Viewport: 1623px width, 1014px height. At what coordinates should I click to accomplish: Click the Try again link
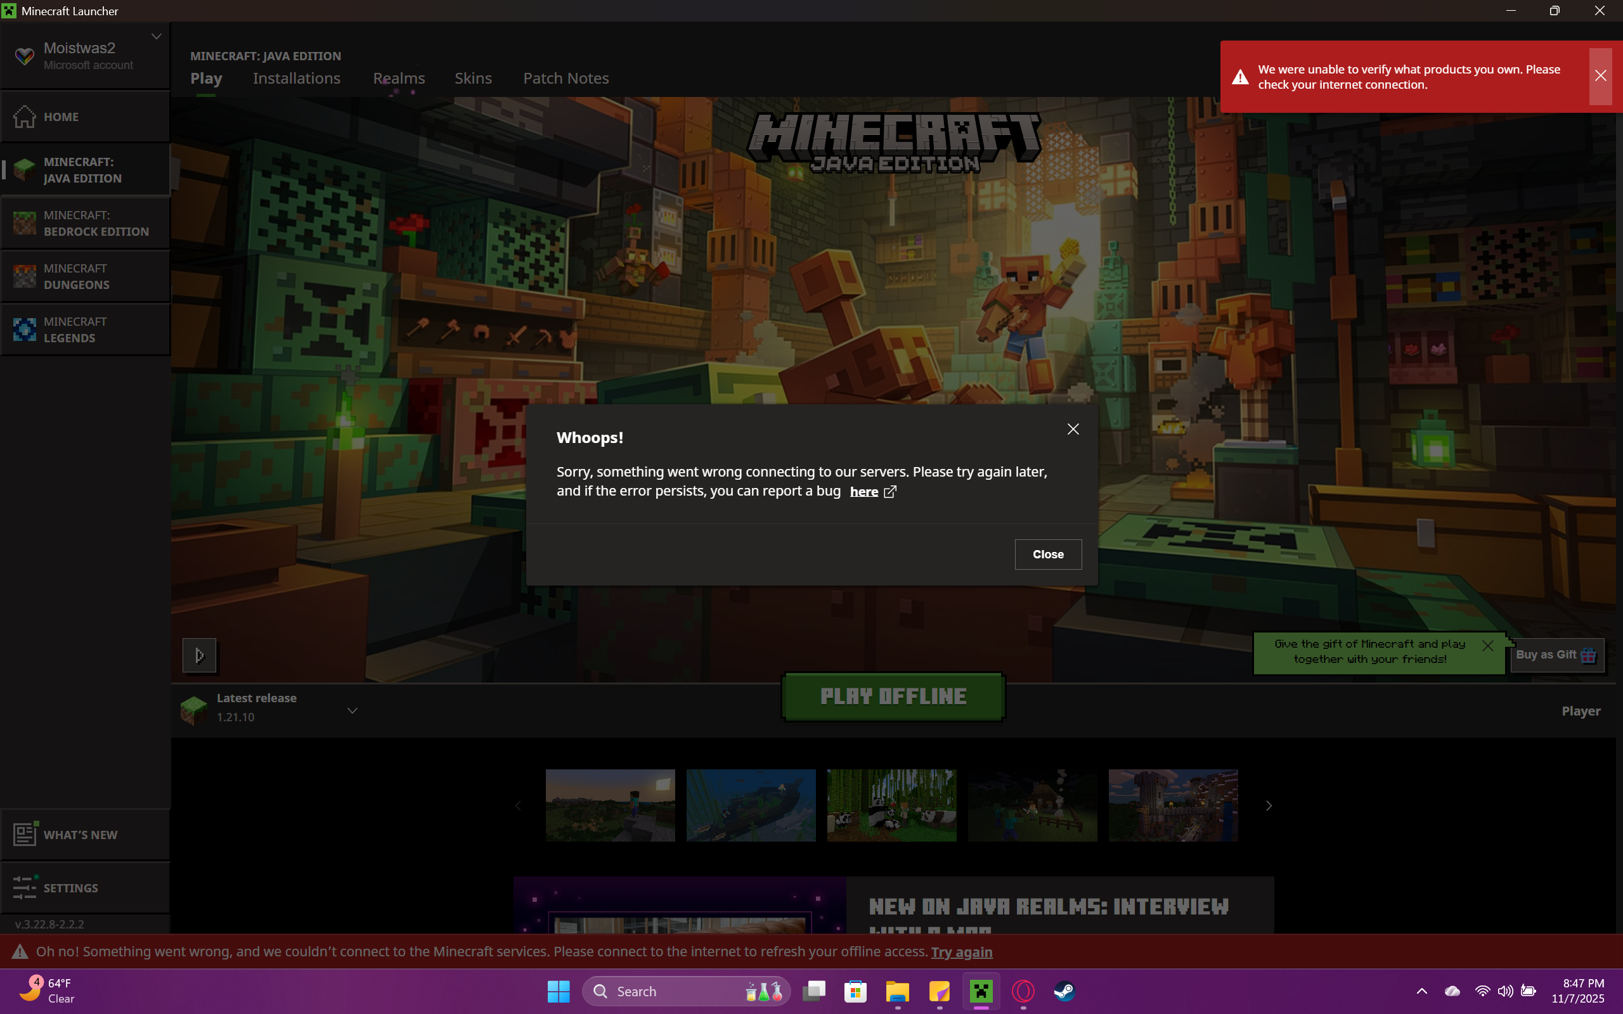tap(961, 952)
